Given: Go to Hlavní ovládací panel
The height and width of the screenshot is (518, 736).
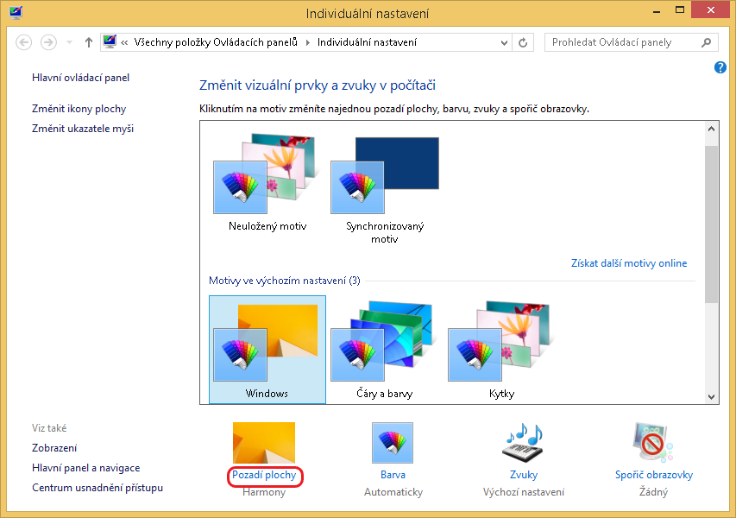Looking at the screenshot, I should (x=80, y=78).
